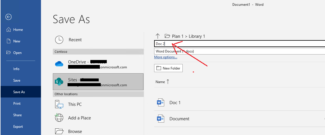This screenshot has width=325, height=135.
Task: Click the Word icon for Doc 1
Action: (x=161, y=102)
